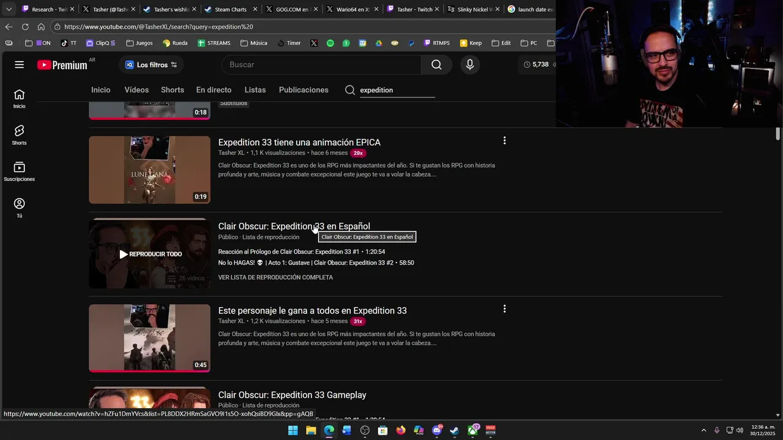Open 'Clair Obscur: Expedition 33 Gameplay' playlist title
Image resolution: width=783 pixels, height=440 pixels.
[292, 395]
